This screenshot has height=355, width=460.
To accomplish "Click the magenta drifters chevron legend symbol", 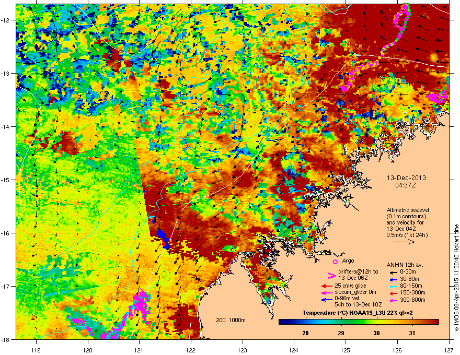I will [331, 275].
